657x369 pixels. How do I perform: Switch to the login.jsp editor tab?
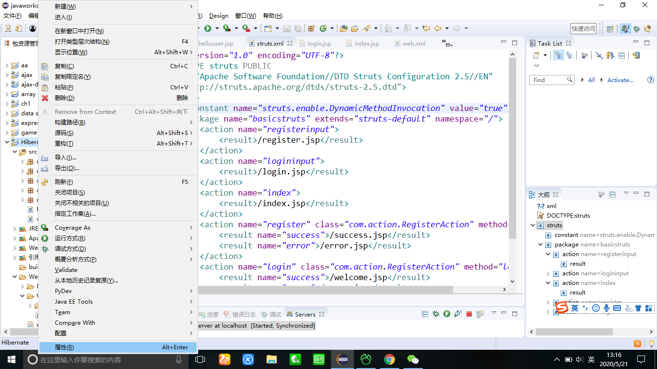(x=318, y=43)
